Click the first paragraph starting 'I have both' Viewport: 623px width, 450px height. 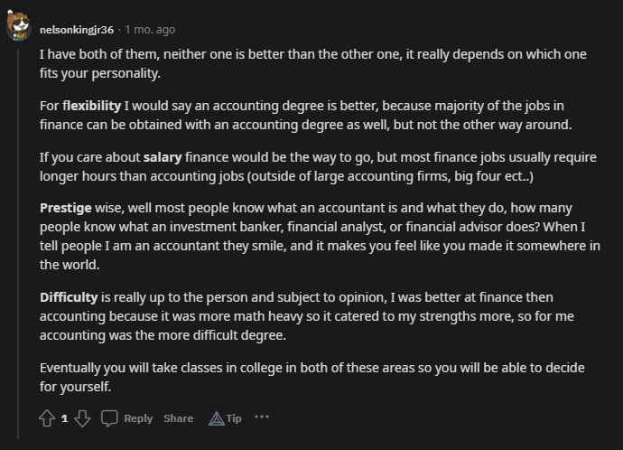click(313, 63)
